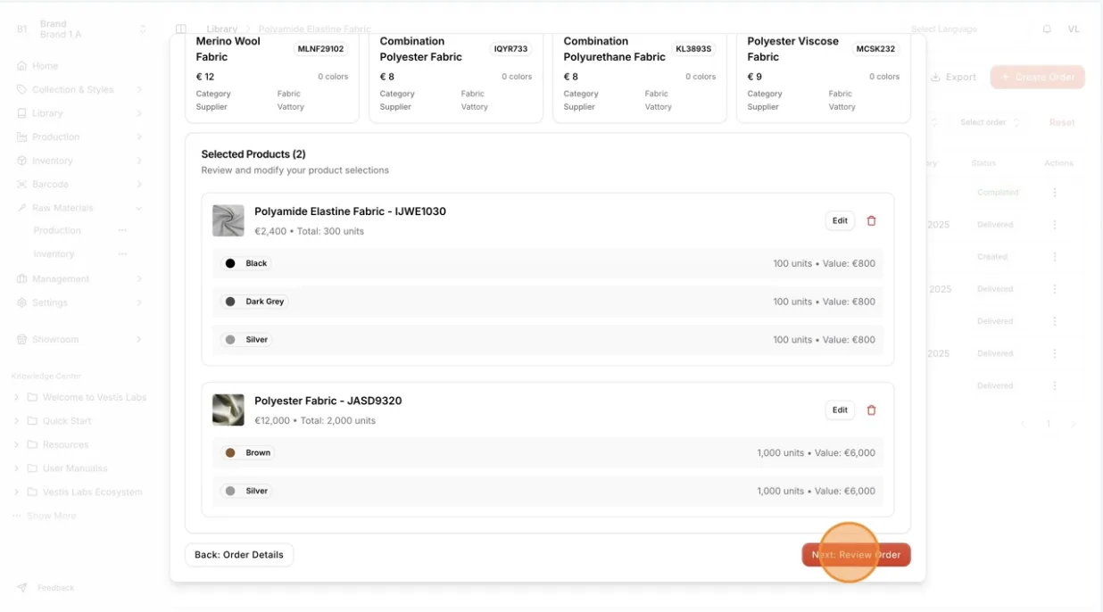Go back to Order Details step
Screen dimensions: 1103x612
pyautogui.click(x=239, y=555)
